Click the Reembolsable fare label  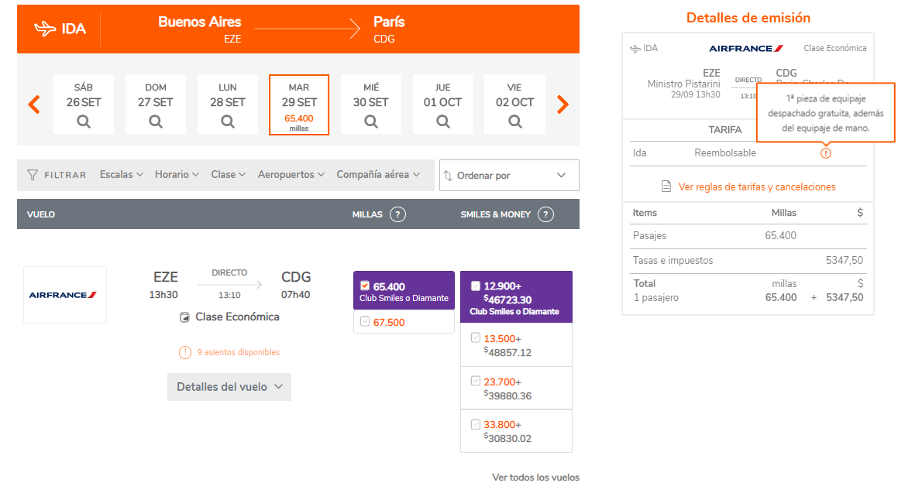(725, 152)
